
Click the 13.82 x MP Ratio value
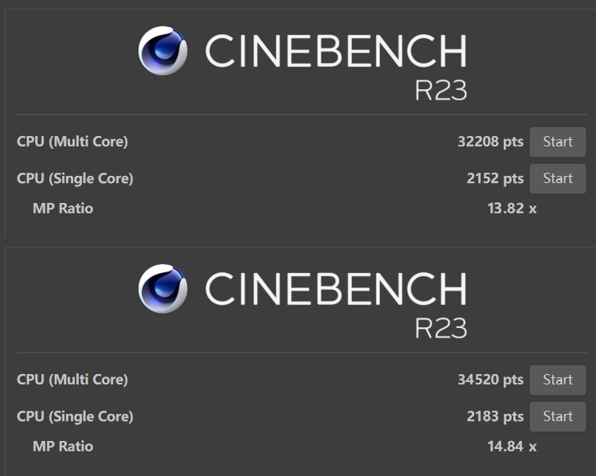click(512, 209)
